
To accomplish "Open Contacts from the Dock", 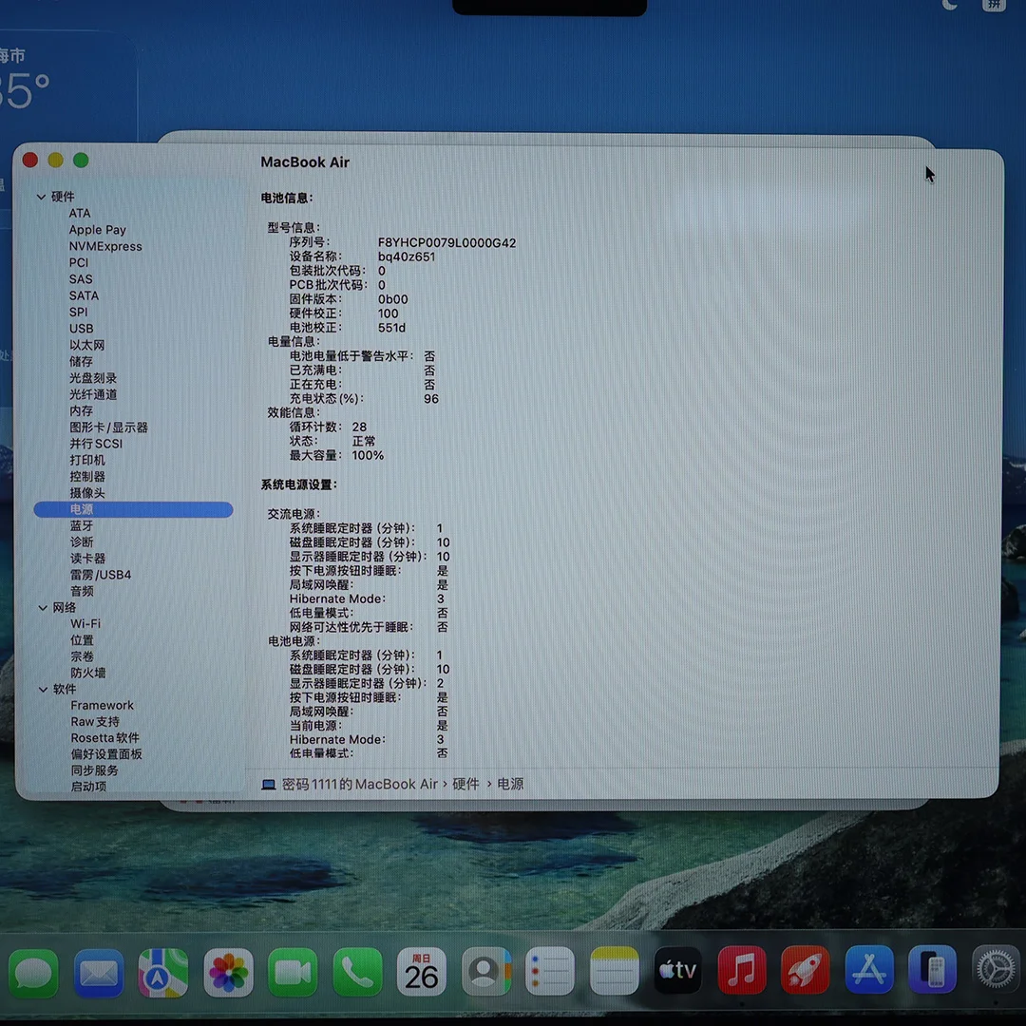I will point(485,972).
